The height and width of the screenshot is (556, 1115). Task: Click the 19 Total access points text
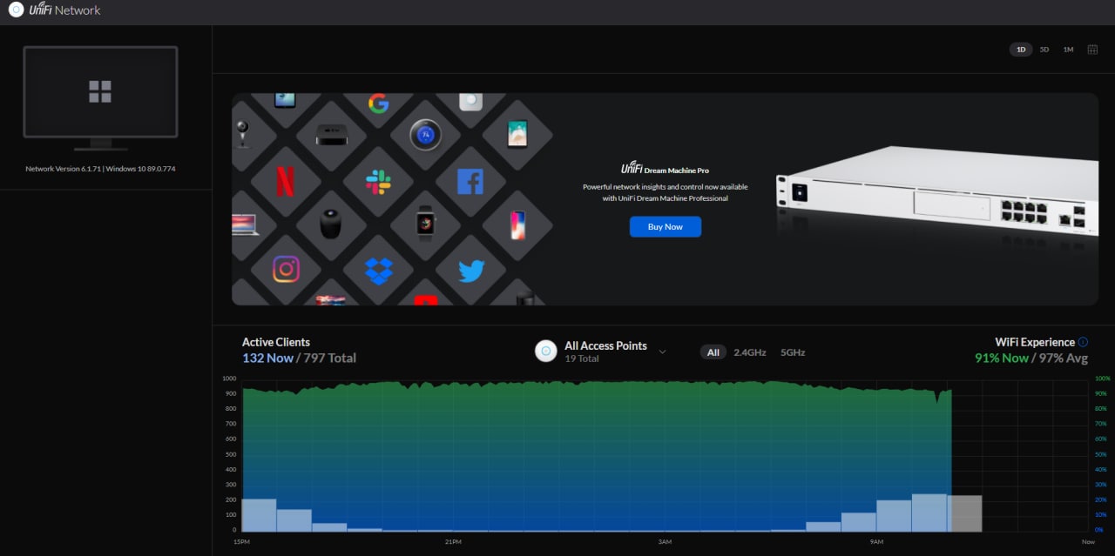click(582, 358)
